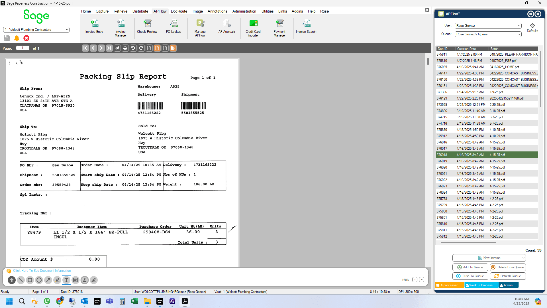Launch Check Review
This screenshot has height=308, width=547.
point(147,27)
